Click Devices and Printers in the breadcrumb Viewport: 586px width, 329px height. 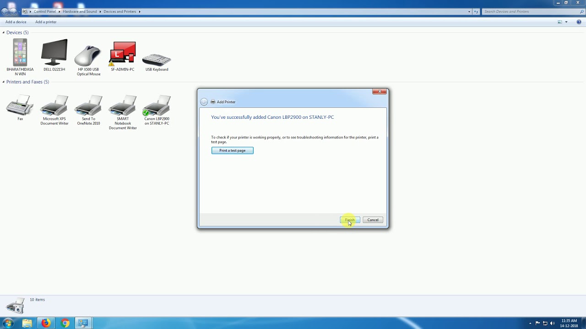point(119,11)
